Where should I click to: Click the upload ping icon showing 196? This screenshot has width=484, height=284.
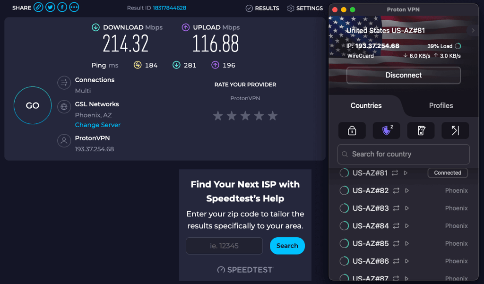[x=215, y=65]
